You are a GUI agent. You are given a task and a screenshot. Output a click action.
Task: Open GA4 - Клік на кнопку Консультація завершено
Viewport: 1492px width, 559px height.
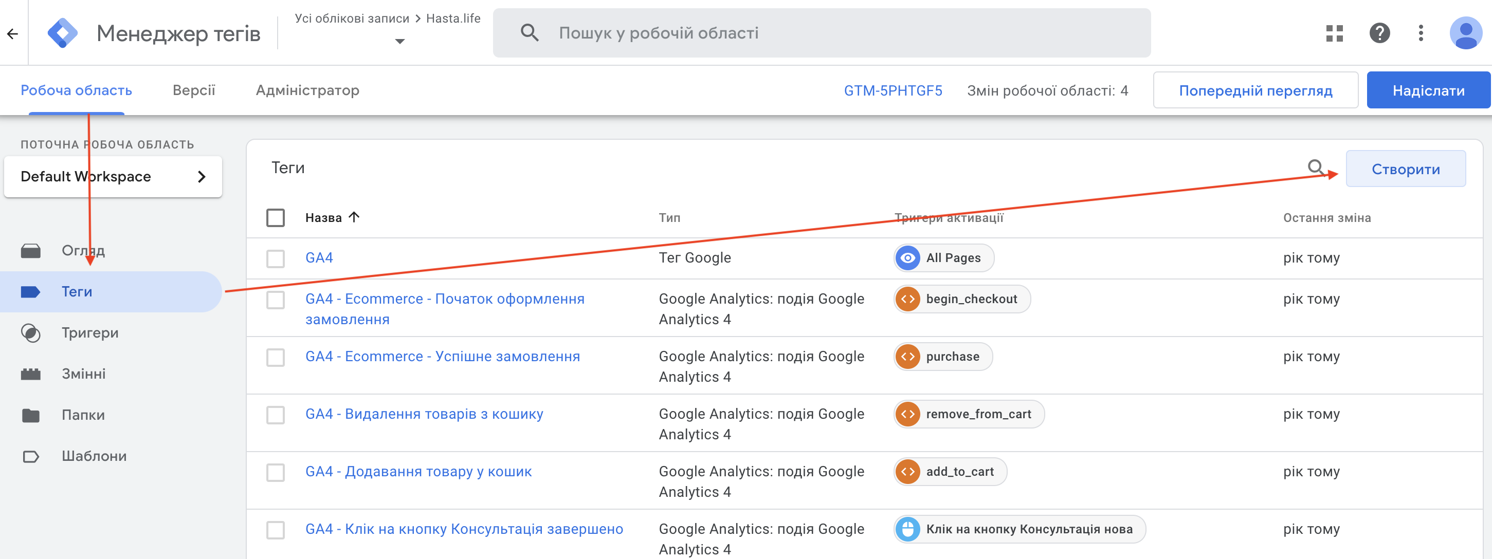tap(464, 529)
